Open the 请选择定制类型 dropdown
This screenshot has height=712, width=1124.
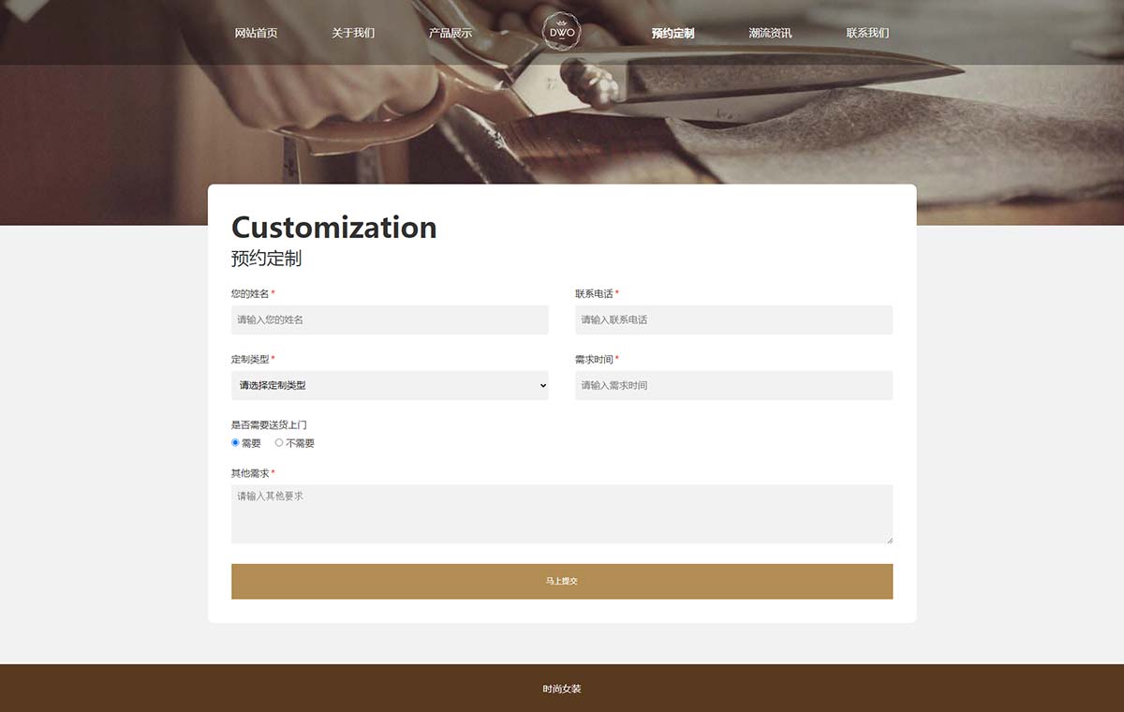(x=390, y=385)
